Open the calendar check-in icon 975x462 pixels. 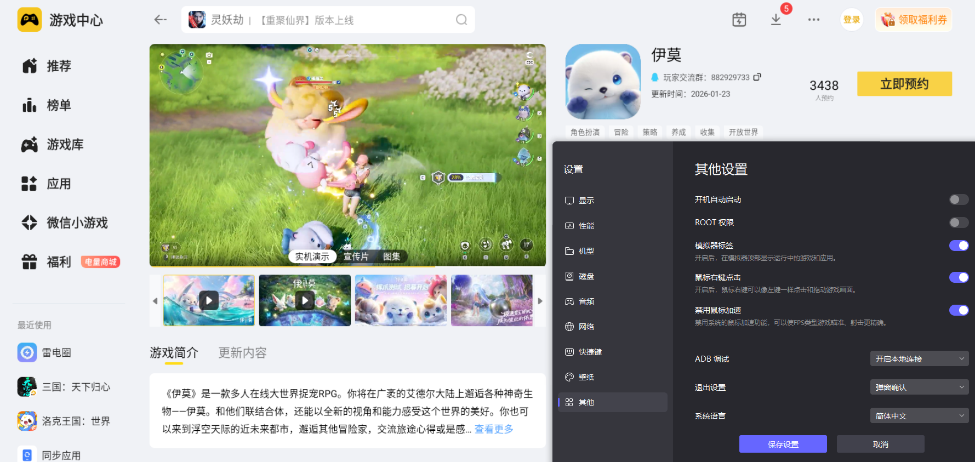(739, 20)
